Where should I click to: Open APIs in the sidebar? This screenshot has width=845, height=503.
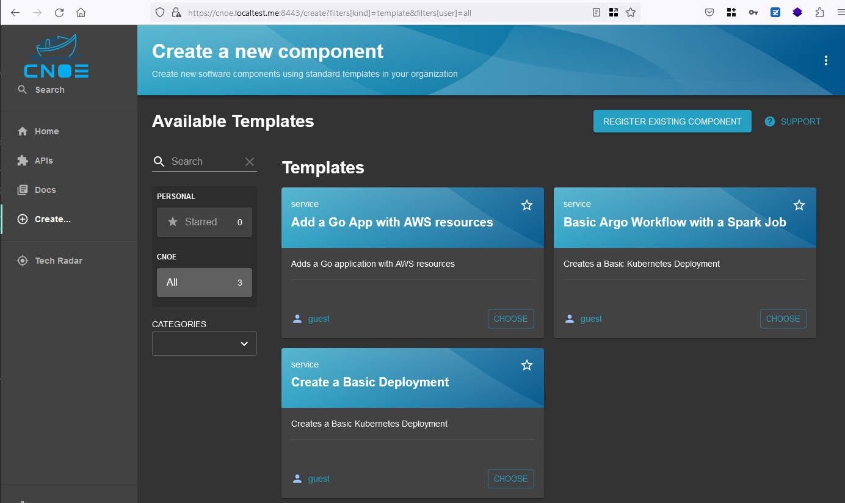(43, 161)
